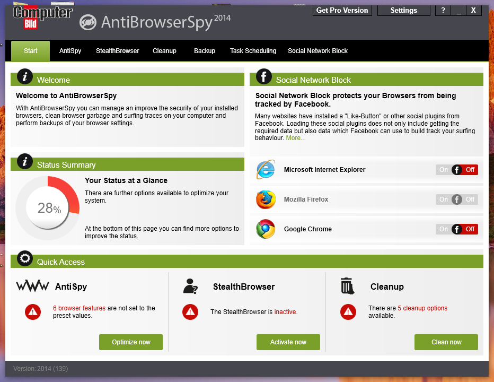Image resolution: width=494 pixels, height=382 pixels.
Task: Click the 'Your Status at a Glance' heading
Action: point(126,180)
